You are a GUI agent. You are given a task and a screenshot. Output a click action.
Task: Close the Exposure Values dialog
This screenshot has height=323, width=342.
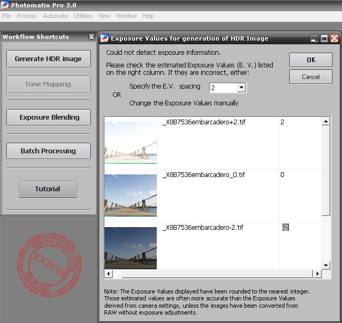click(334, 38)
